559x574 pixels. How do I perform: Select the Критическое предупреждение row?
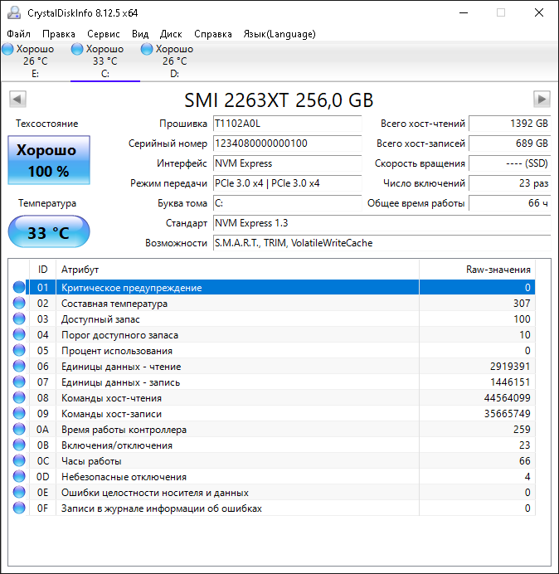272,287
